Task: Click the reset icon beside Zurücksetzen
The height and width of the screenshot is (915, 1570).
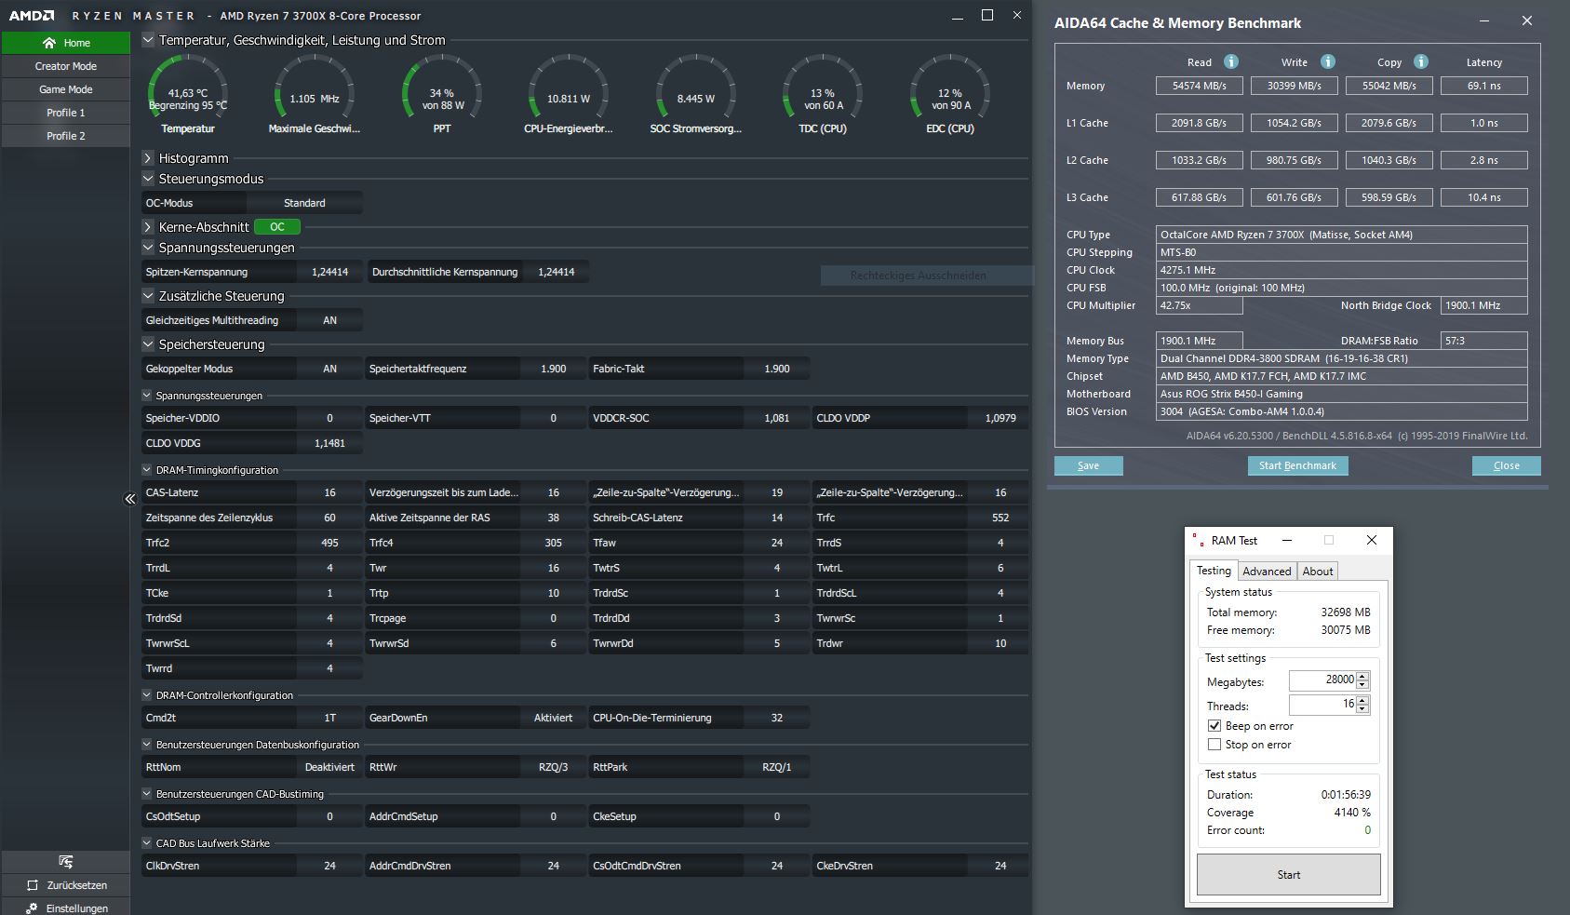Action: (x=33, y=885)
